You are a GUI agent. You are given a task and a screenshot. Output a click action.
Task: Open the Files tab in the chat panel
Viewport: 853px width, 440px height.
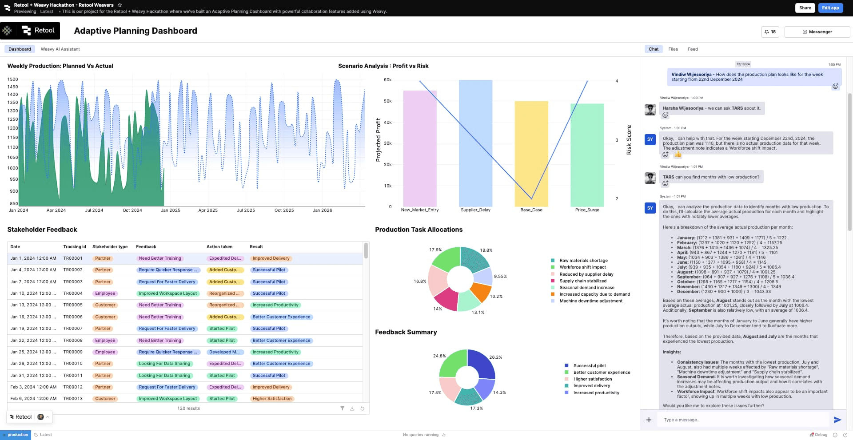673,49
